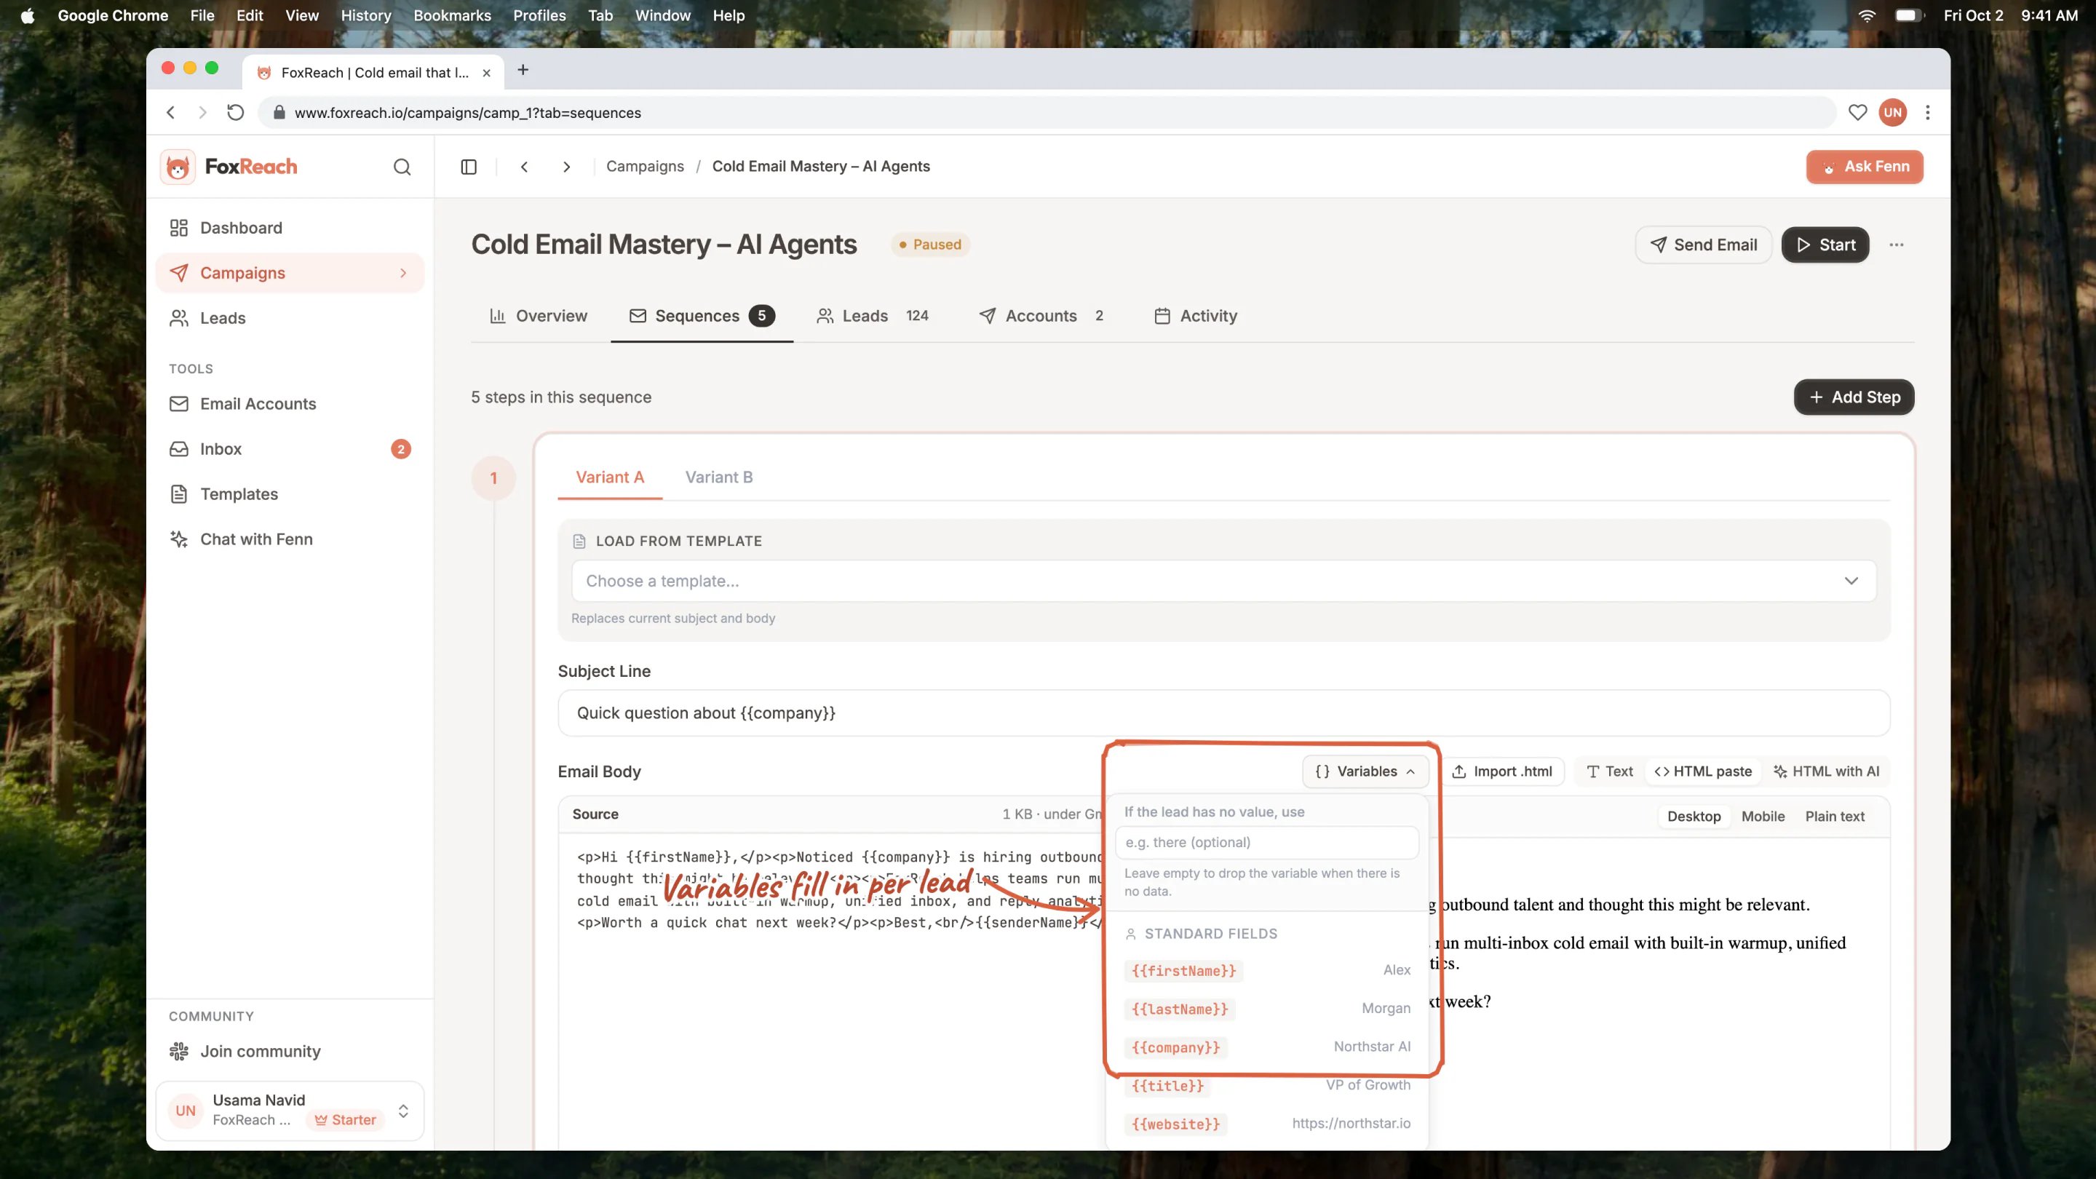
Task: Click the Ask Fenn button
Action: pyautogui.click(x=1864, y=167)
